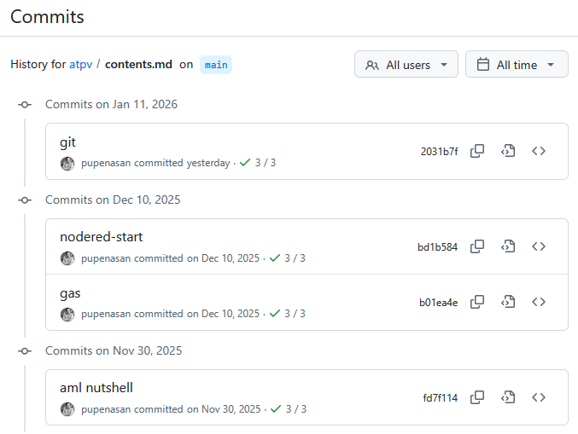Open the atpv repository link
This screenshot has height=434, width=578.
click(x=80, y=65)
